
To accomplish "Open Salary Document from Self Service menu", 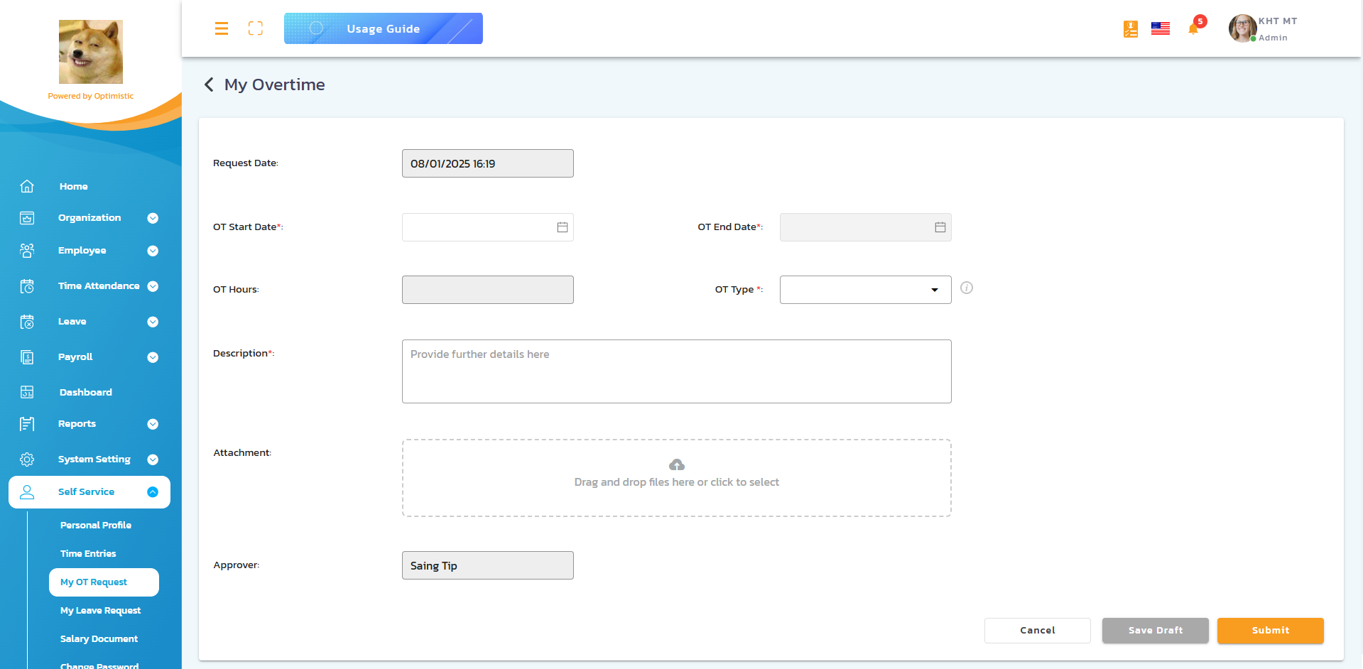I will (99, 638).
